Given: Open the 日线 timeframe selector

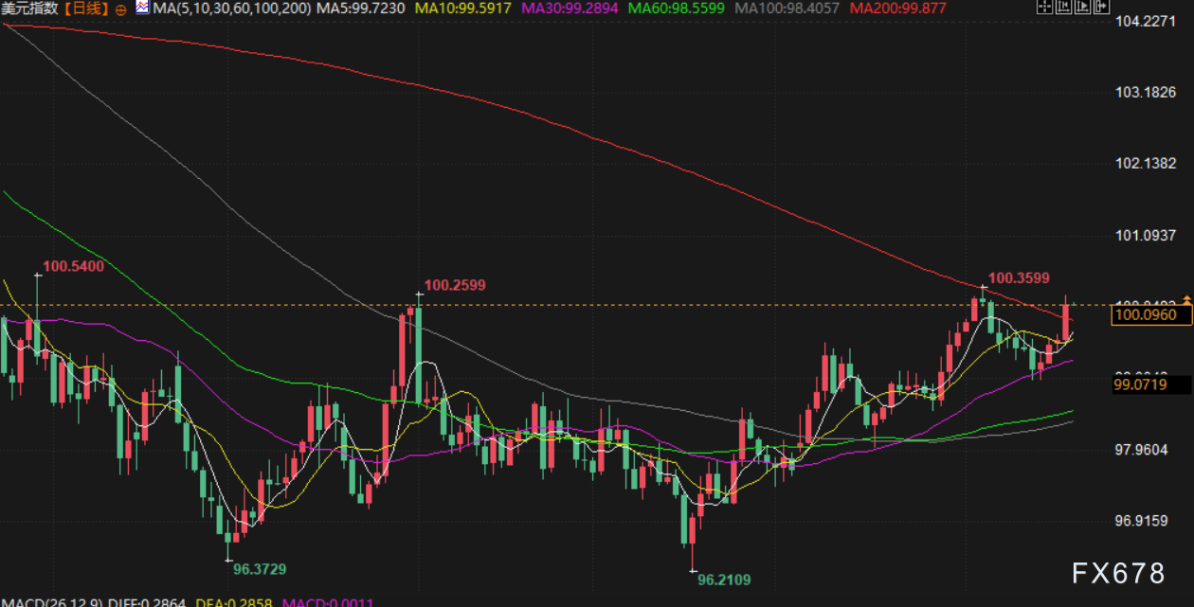Looking at the screenshot, I should click(x=86, y=9).
